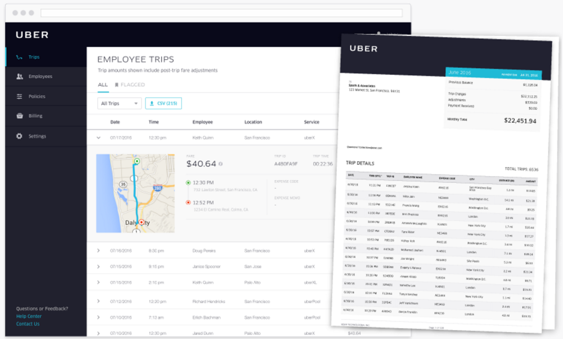Click the fare info icon beside $40.64
Viewport: 563px width, 339px height.
coord(221,164)
